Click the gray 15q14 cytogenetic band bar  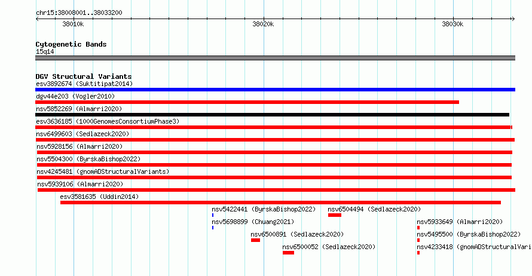(275, 58)
